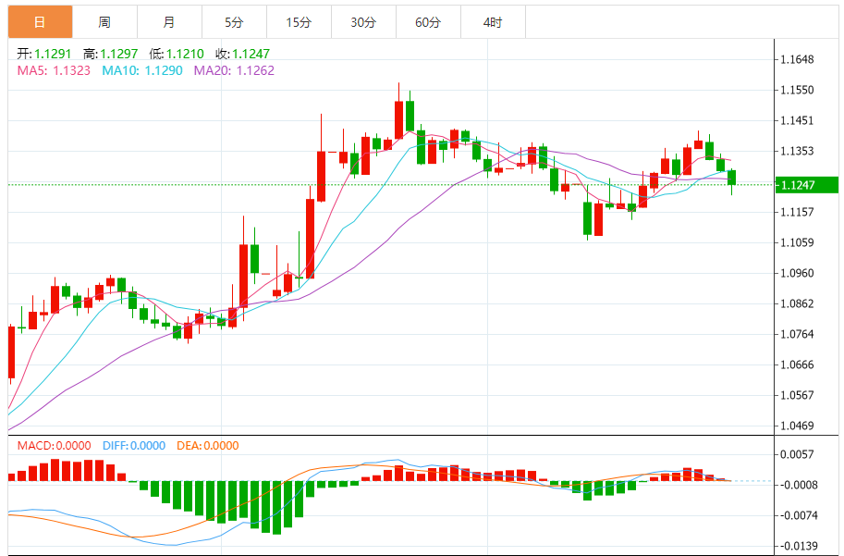Click the 开:1.1291 open price value

click(x=44, y=54)
